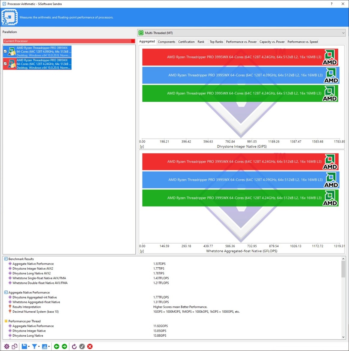Select the 4.24GHz Threadripper PRO 3995WX list entry
The width and height of the screenshot is (349, 351).
(38, 64)
